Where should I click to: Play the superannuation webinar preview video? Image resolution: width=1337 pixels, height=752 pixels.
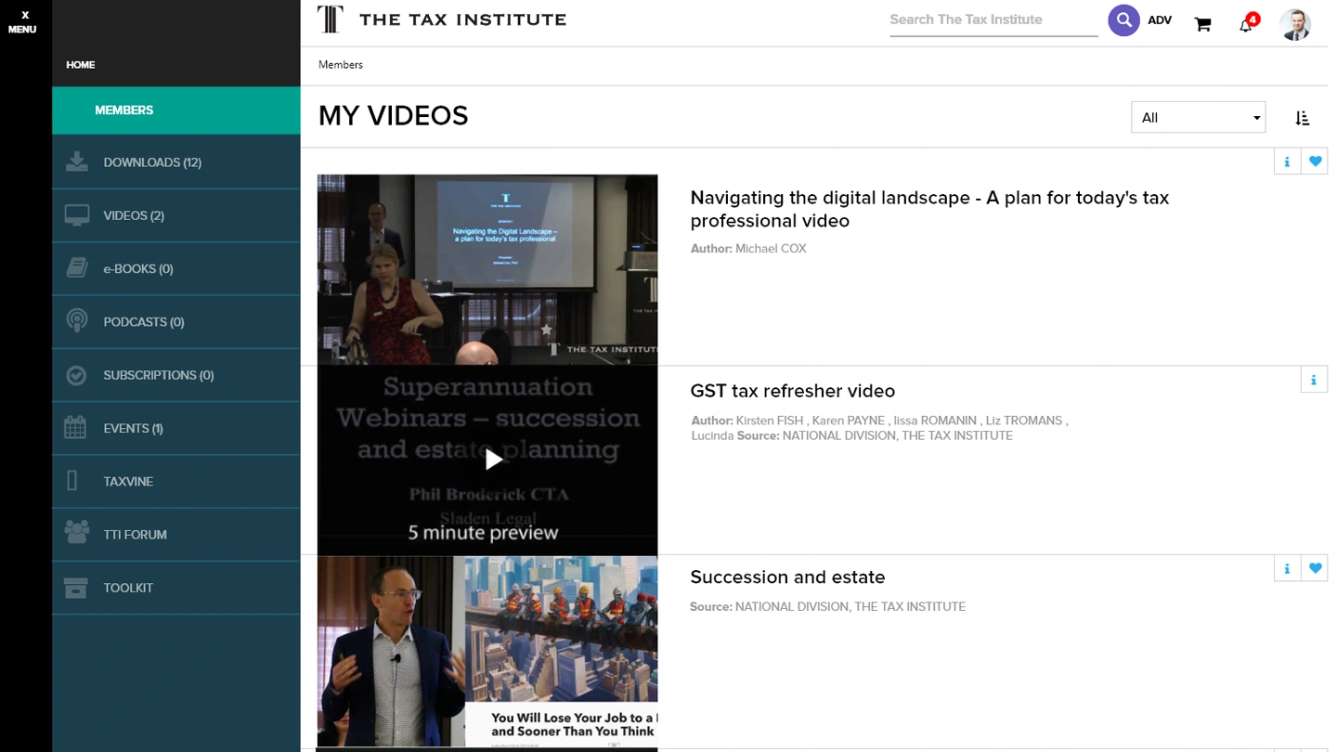494,459
